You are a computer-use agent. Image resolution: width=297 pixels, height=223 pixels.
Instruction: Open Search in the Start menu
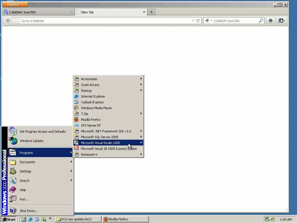tap(40, 181)
